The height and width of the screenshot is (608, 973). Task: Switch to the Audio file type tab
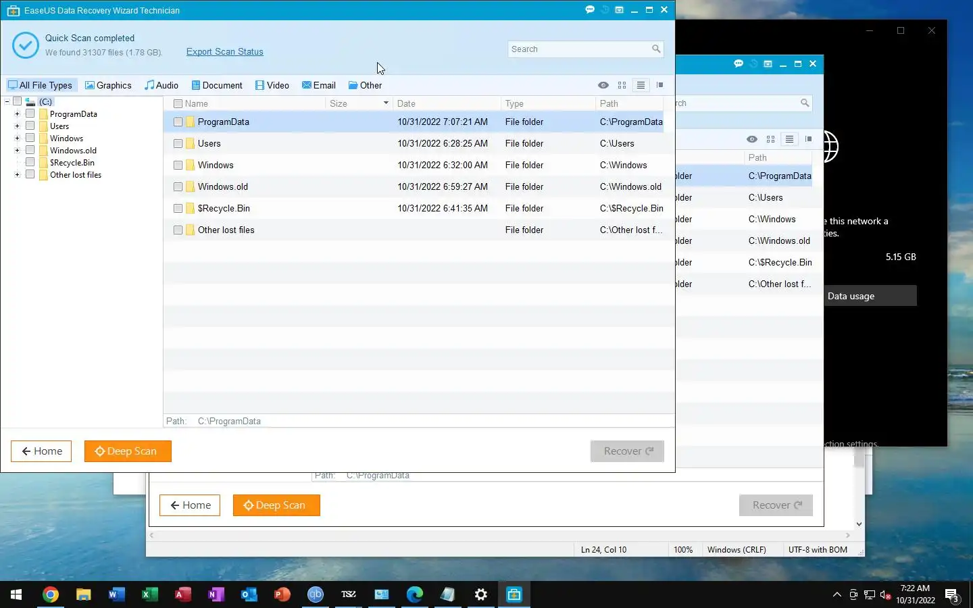coord(161,85)
